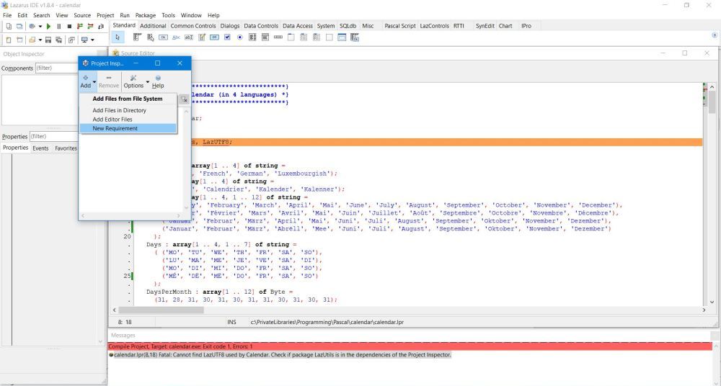Open the desktops dropdown arrow
Image resolution: width=721 pixels, height=386 pixels.
92,40
